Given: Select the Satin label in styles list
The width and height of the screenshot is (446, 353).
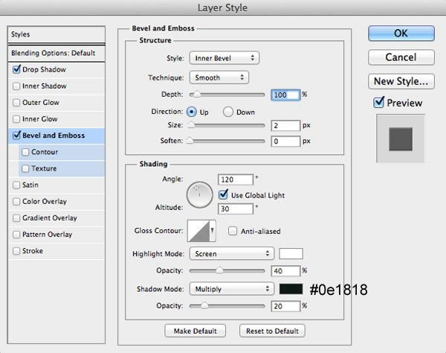Looking at the screenshot, I should coord(30,185).
